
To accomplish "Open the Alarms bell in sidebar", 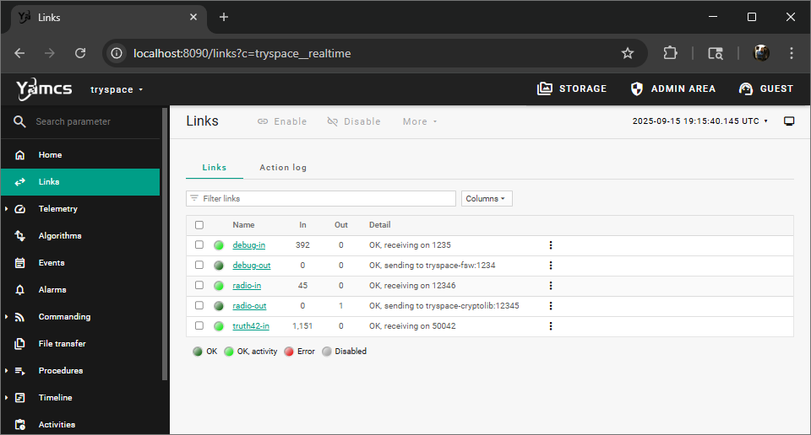I will [20, 290].
